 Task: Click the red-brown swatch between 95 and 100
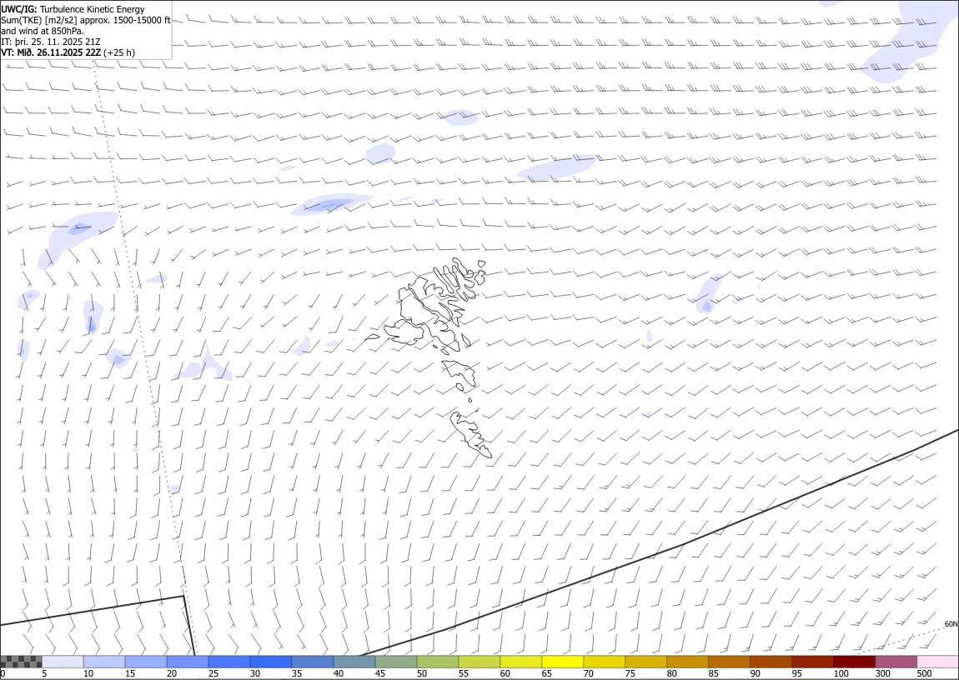[x=812, y=662]
